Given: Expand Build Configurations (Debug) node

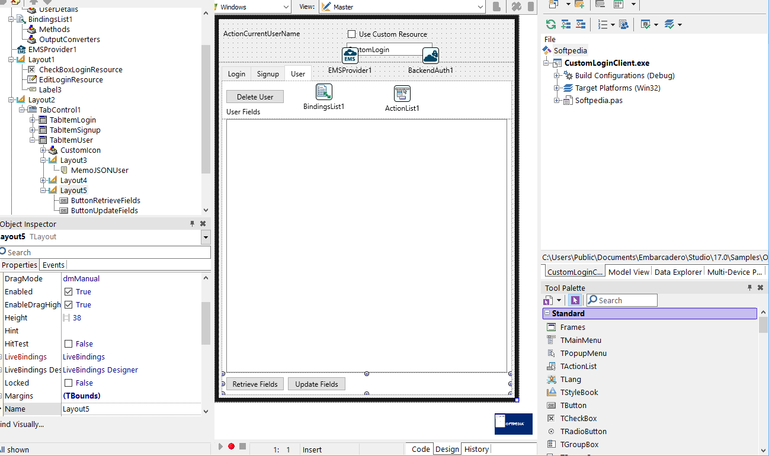Looking at the screenshot, I should [x=557, y=76].
